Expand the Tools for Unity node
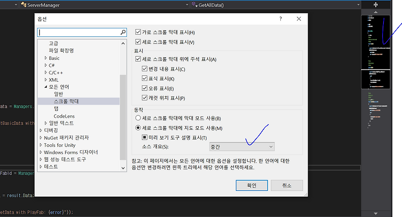Viewport: 402px width, 217px height. (41, 145)
